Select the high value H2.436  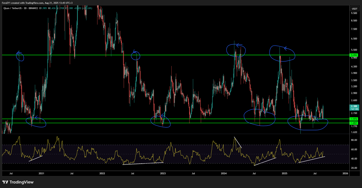click(52, 9)
